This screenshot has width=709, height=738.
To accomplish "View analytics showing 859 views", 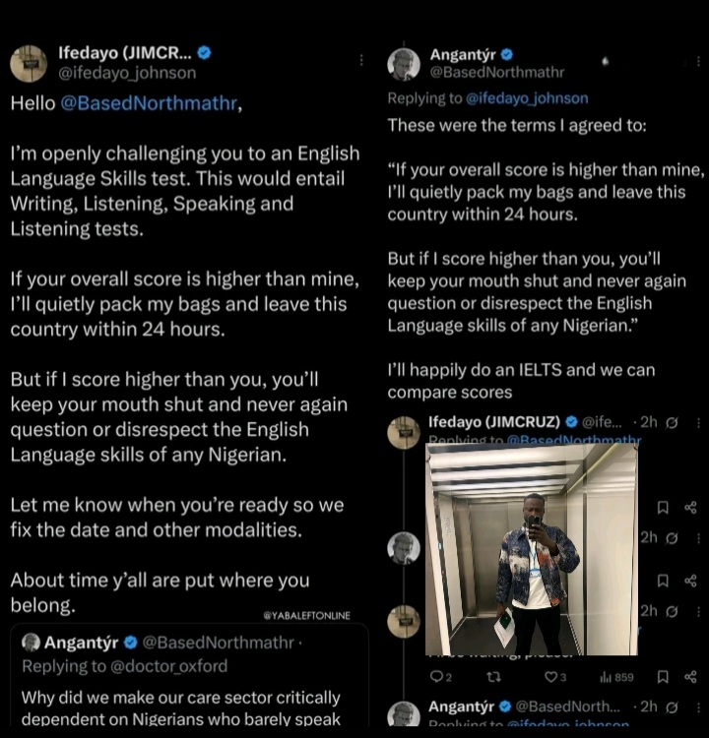I will (x=611, y=676).
